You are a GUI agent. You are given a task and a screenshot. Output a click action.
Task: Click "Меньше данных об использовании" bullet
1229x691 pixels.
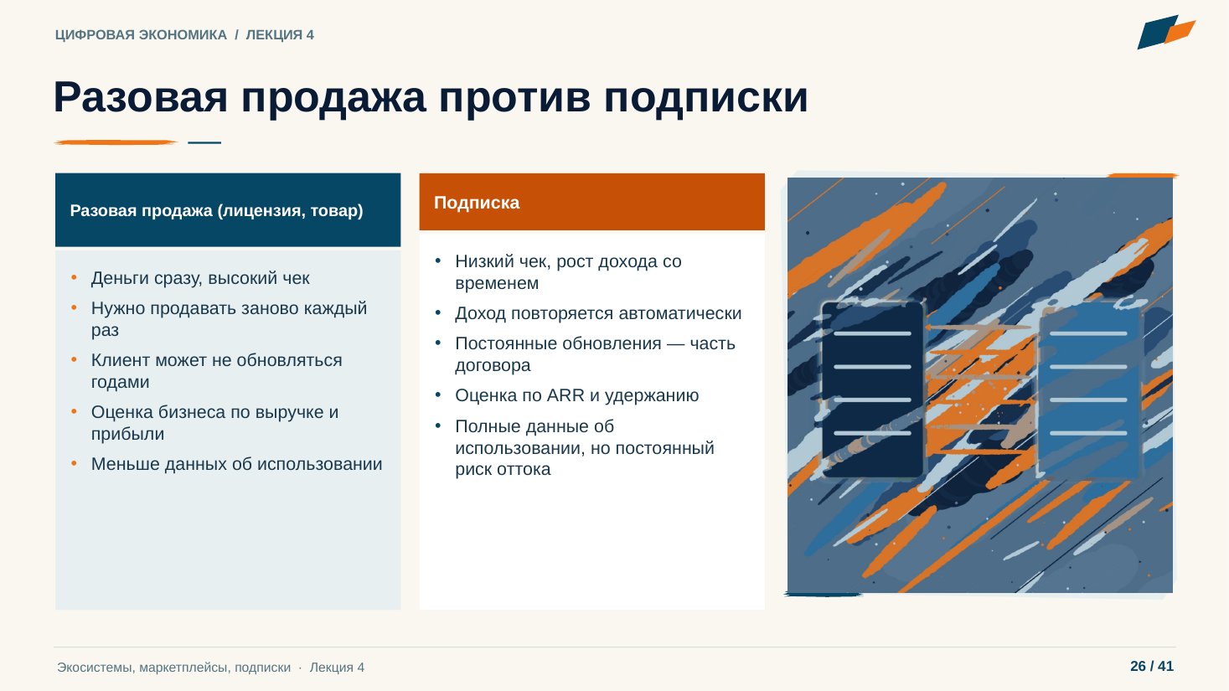[236, 464]
